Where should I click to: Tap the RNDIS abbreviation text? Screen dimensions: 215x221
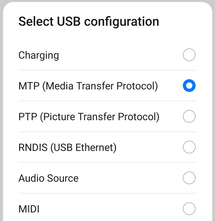[x=33, y=147]
